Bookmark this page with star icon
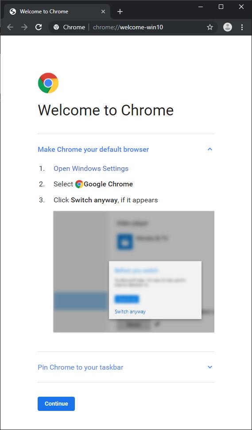The height and width of the screenshot is (430, 252). [210, 27]
